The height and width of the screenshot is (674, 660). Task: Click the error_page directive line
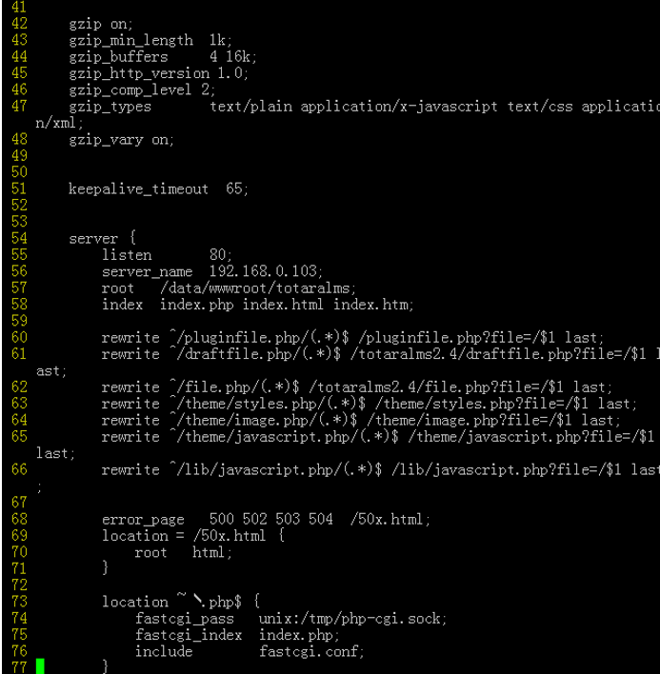pyautogui.click(x=266, y=519)
